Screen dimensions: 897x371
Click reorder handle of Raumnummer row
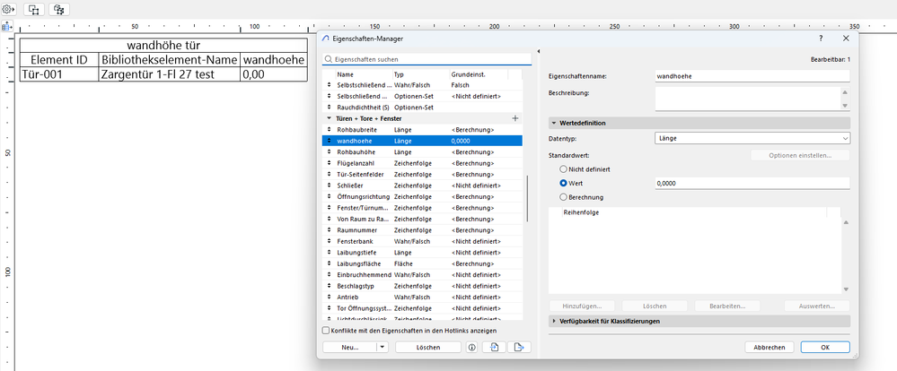pyautogui.click(x=329, y=230)
